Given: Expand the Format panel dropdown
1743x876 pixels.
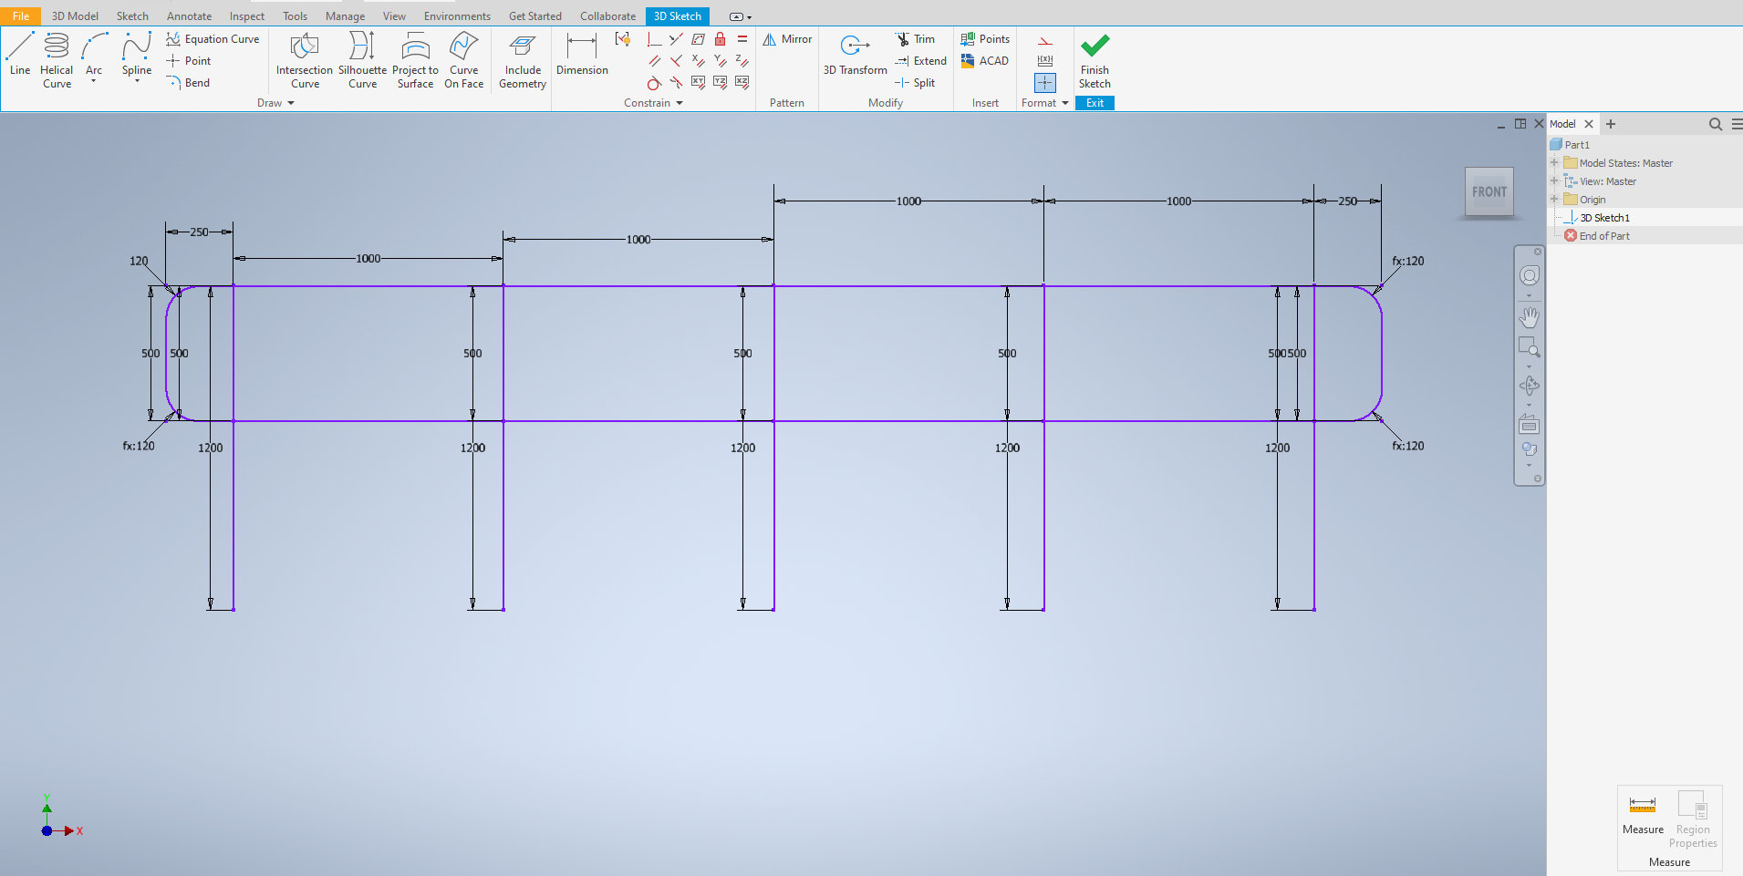Looking at the screenshot, I should [1065, 103].
